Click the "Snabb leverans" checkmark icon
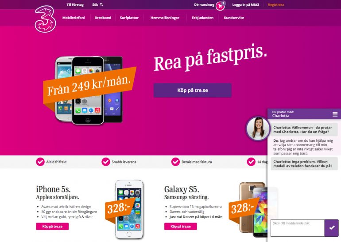This screenshot has width=341, height=242. (106, 162)
